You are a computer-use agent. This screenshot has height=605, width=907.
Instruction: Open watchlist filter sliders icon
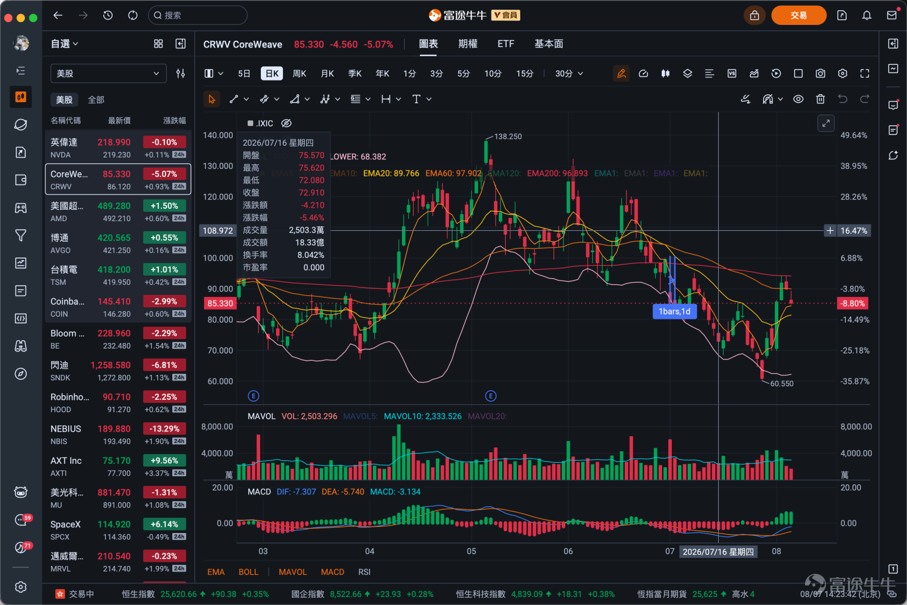(x=180, y=74)
